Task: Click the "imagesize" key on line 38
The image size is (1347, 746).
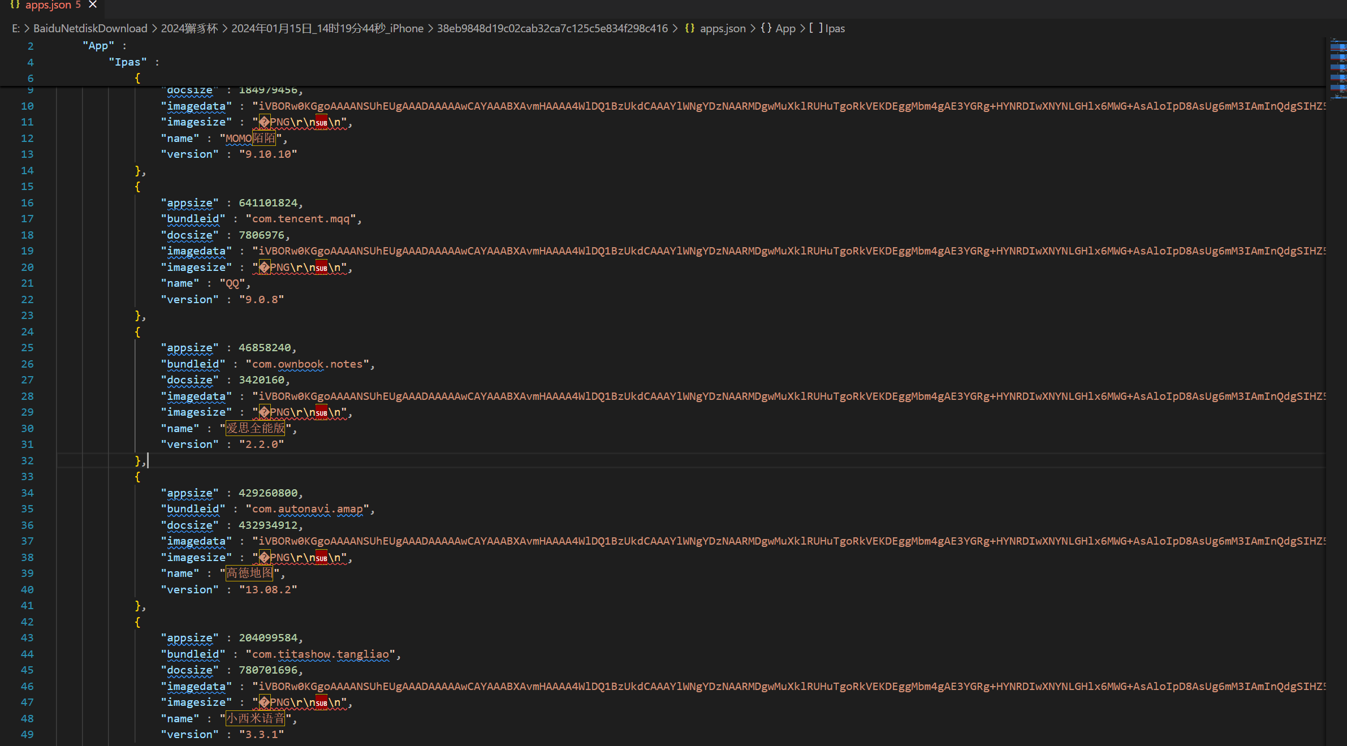Action: [196, 558]
